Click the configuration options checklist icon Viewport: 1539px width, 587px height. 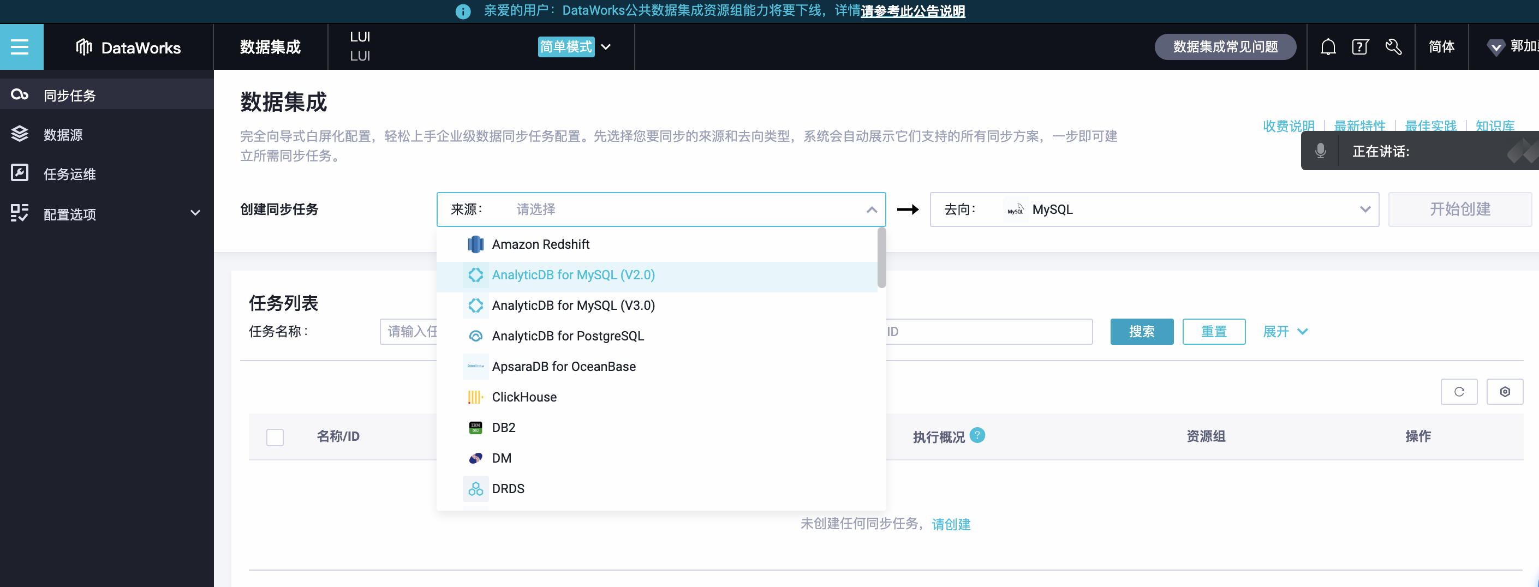tap(20, 213)
